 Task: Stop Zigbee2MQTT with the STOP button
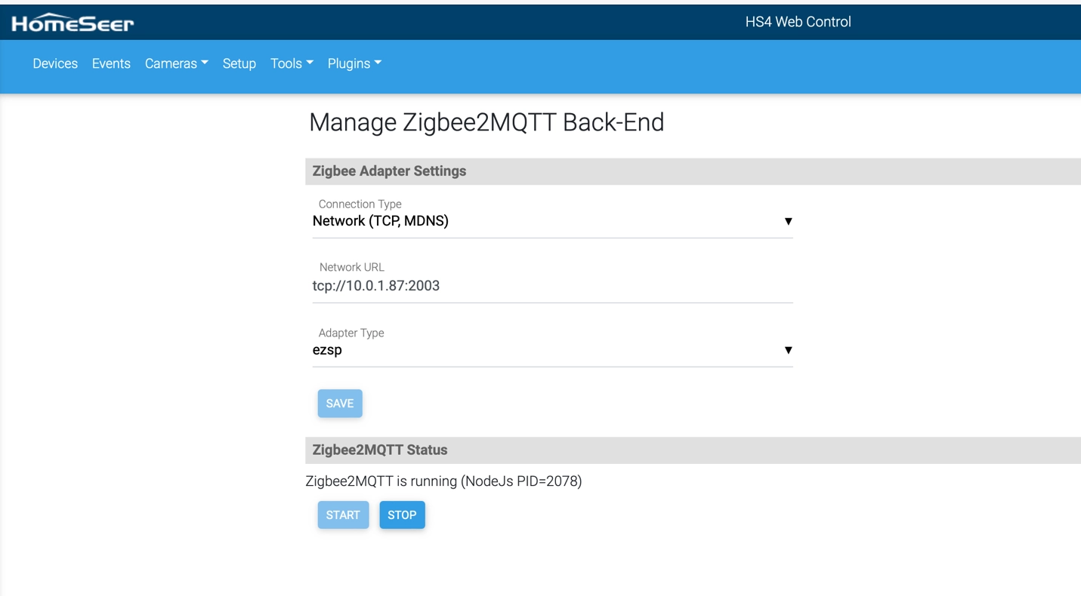402,515
